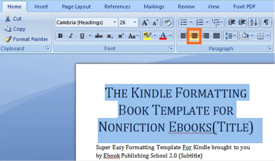Click the Cut command
This screenshot has width=275, height=161.
coord(13,19)
